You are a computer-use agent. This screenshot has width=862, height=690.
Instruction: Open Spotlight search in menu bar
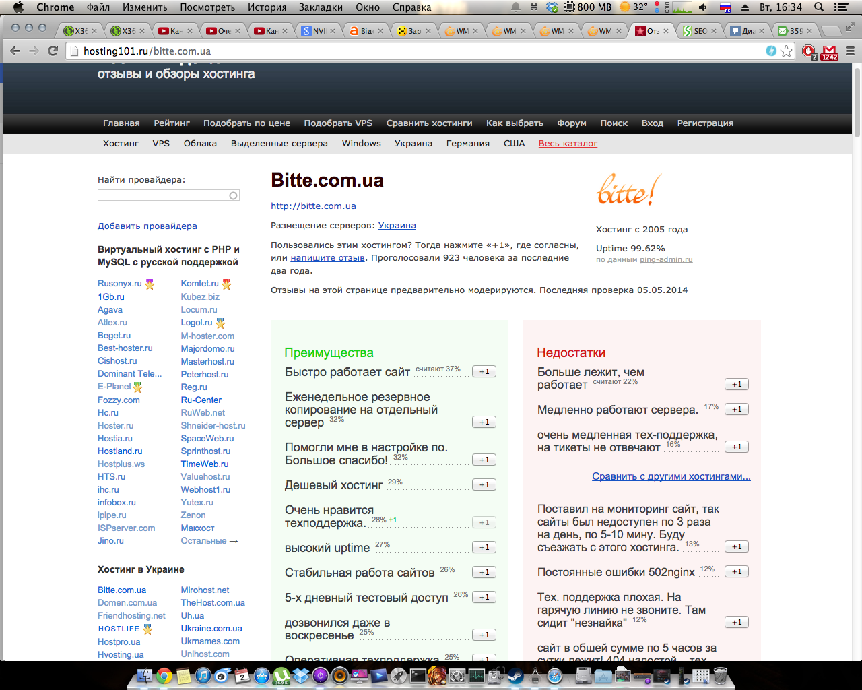click(819, 7)
